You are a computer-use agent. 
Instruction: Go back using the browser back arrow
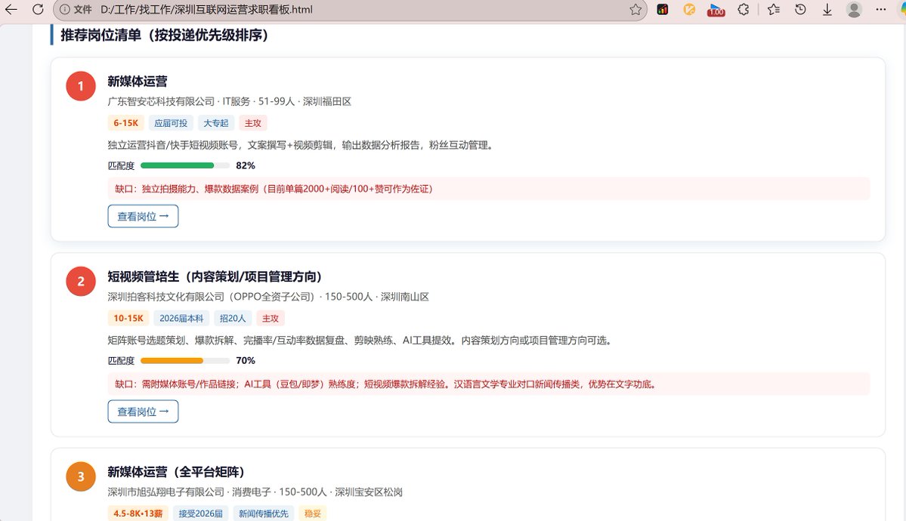coord(11,9)
